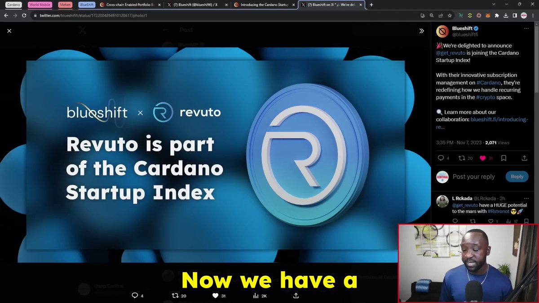Toggle the like heart under photo, count 31

tap(215, 295)
